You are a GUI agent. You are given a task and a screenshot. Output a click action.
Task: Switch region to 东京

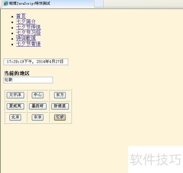coord(38,117)
